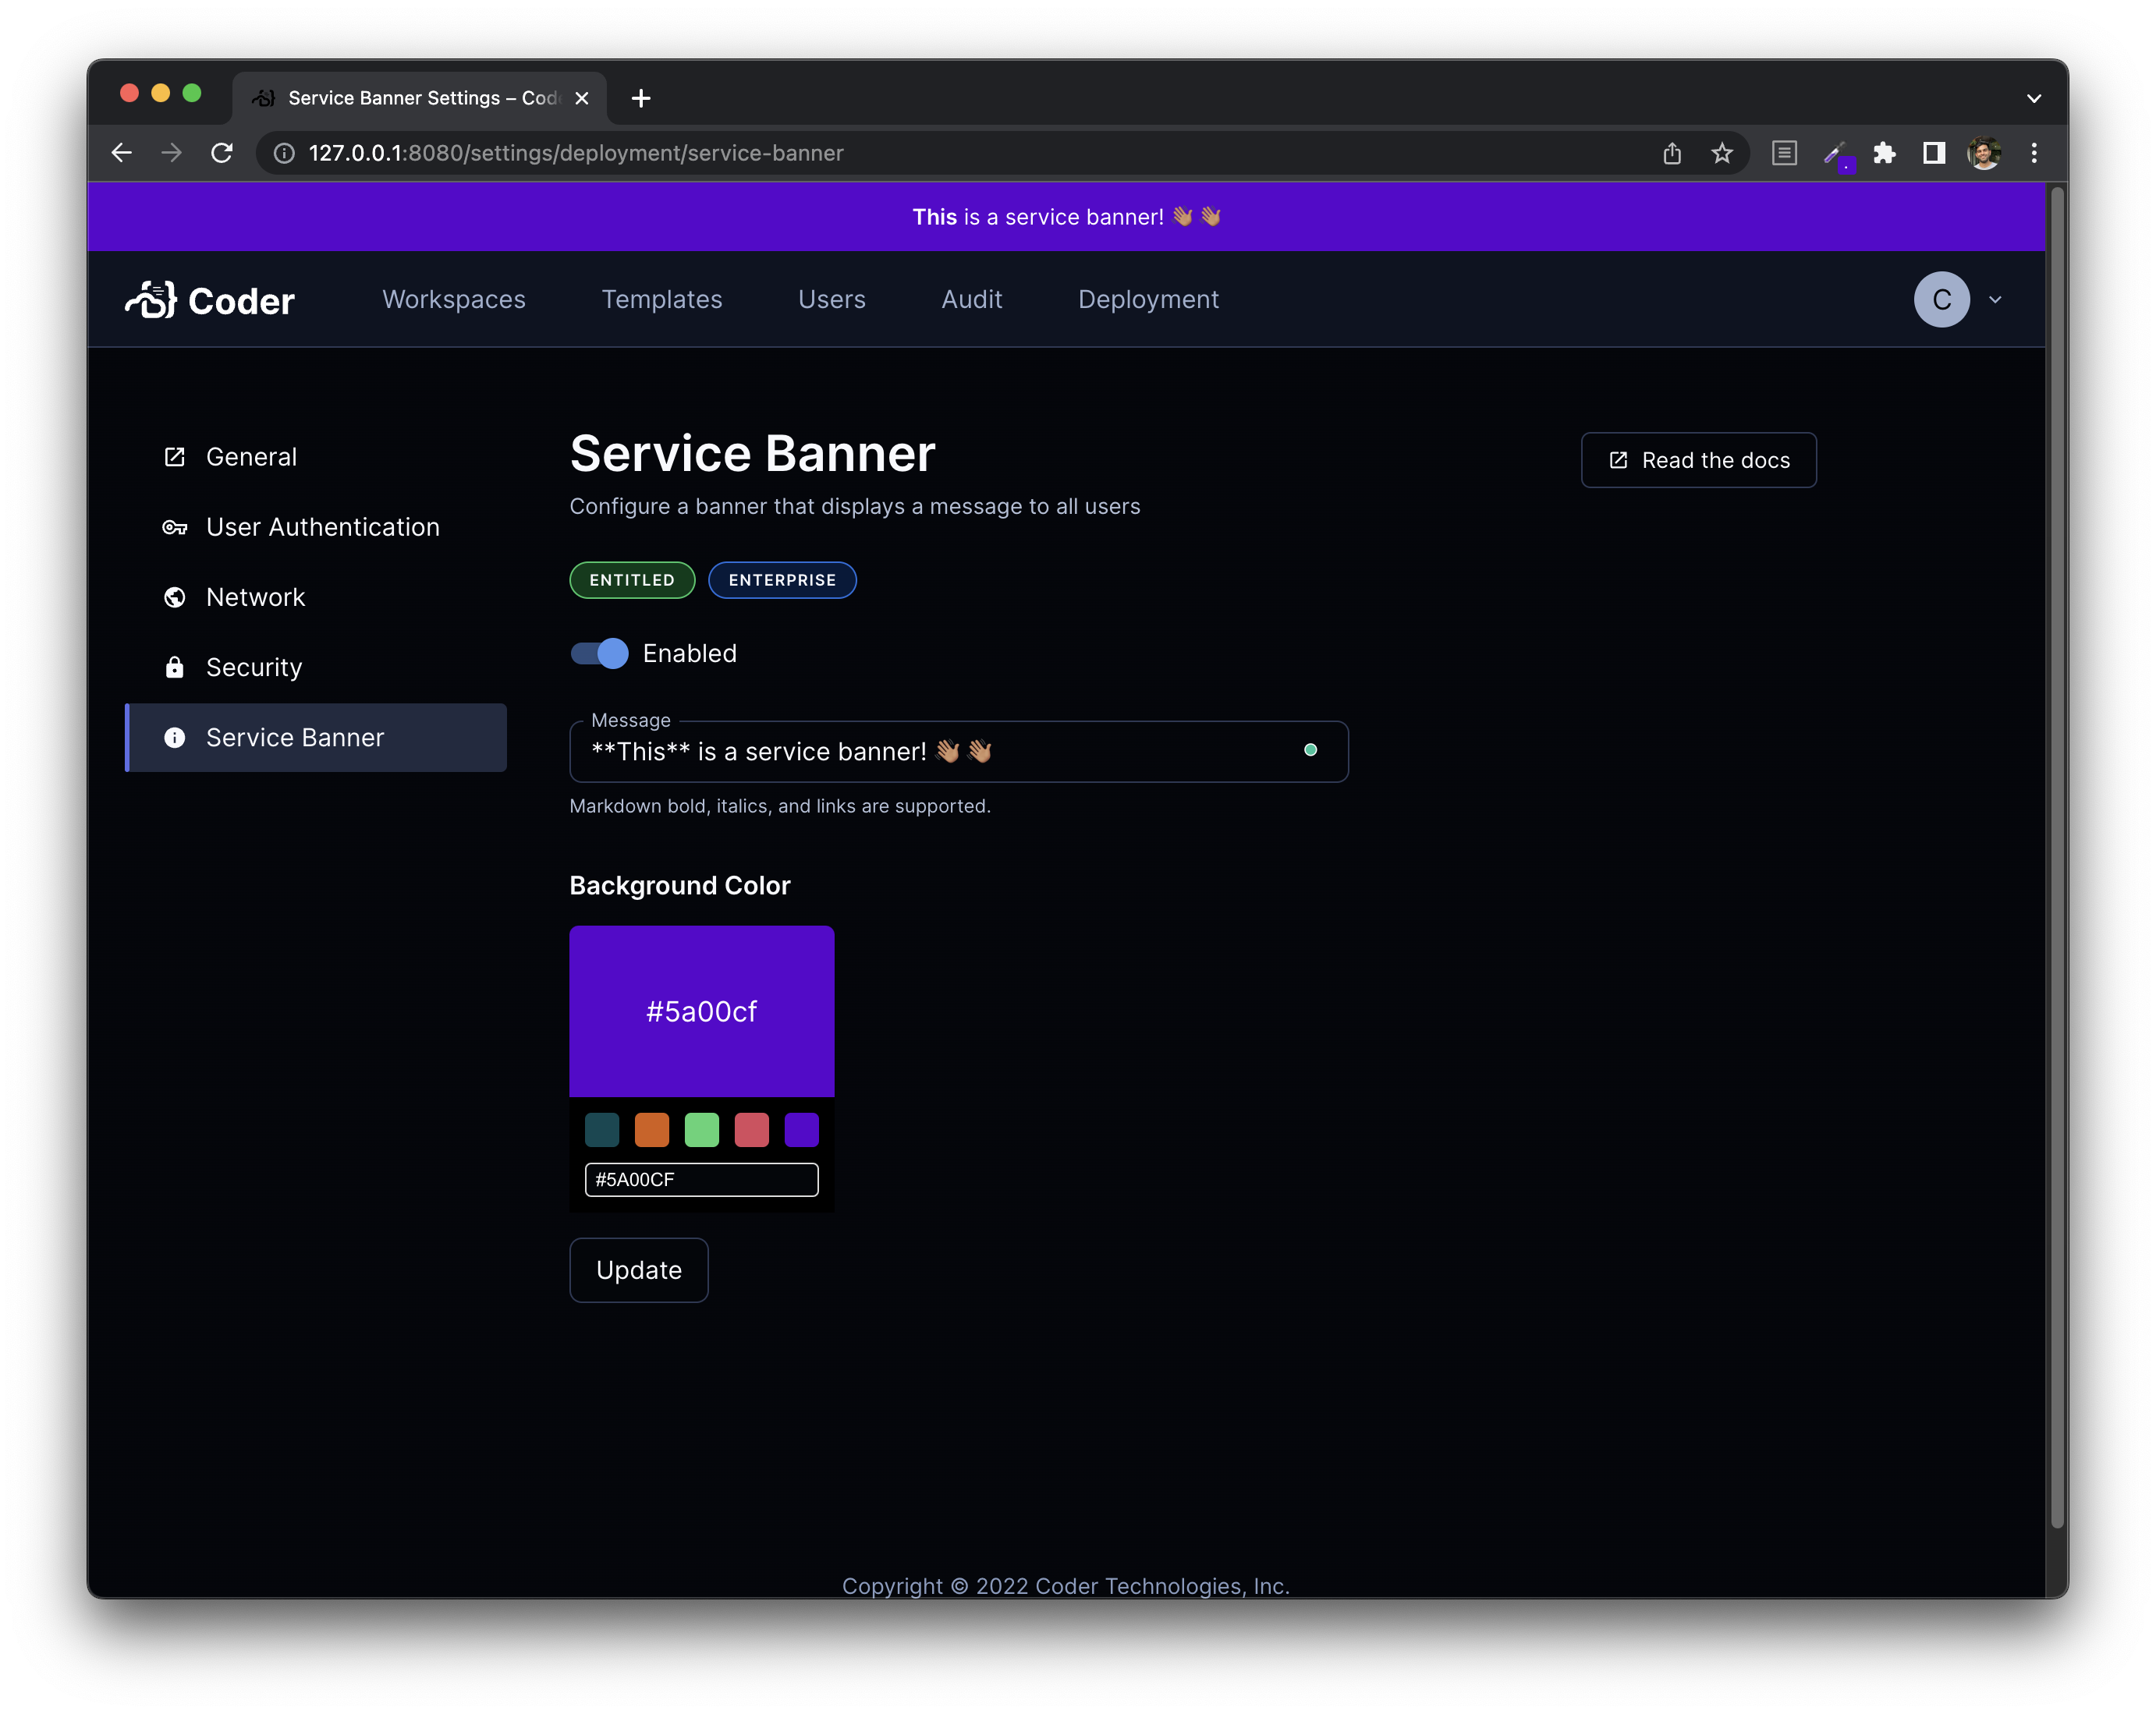Click the hex color input field
The height and width of the screenshot is (1714, 2156).
pyautogui.click(x=701, y=1179)
